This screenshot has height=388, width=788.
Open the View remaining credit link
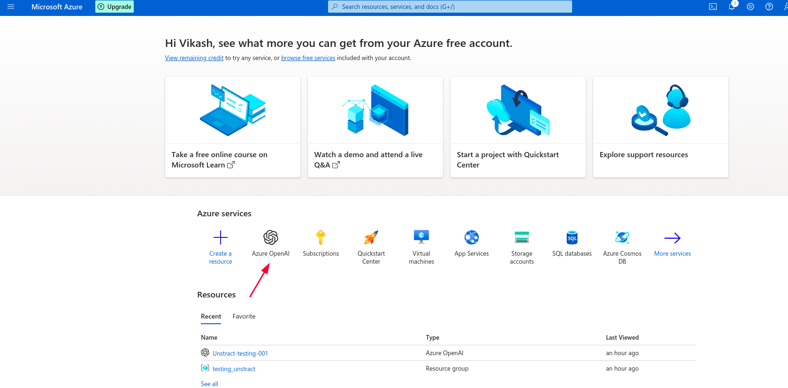pyautogui.click(x=194, y=58)
